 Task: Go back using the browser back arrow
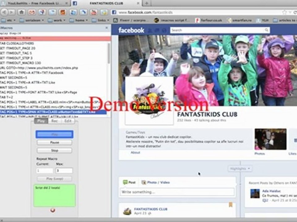pos(4,12)
